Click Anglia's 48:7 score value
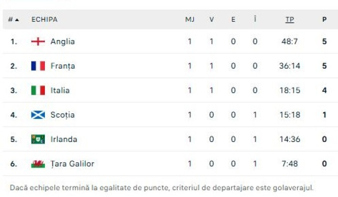Image resolution: width=338 pixels, height=197 pixels. (290, 42)
